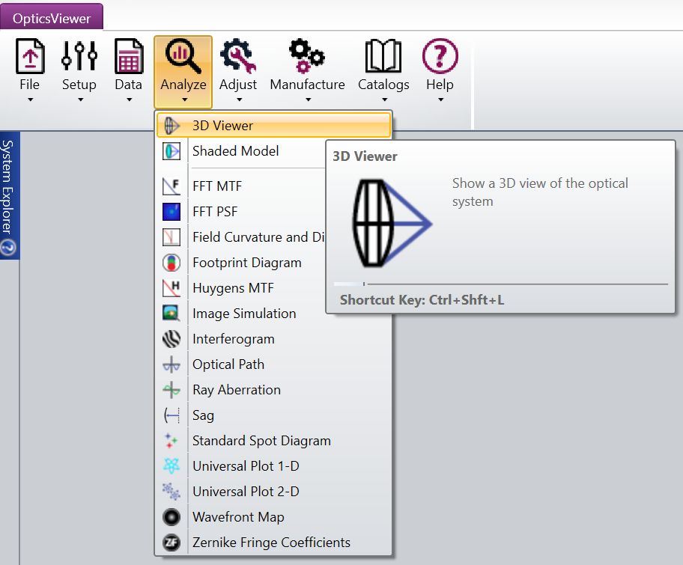Click the Interferogram striped icon
683x565 pixels.
171,339
